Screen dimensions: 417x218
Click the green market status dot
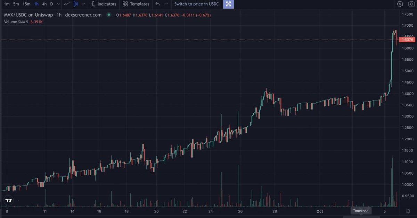coord(109,15)
